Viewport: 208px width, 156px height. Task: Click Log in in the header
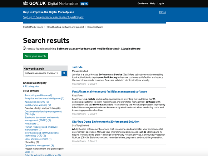click(160, 4)
